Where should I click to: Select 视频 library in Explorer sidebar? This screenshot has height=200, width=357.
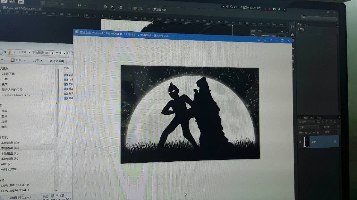(4, 111)
